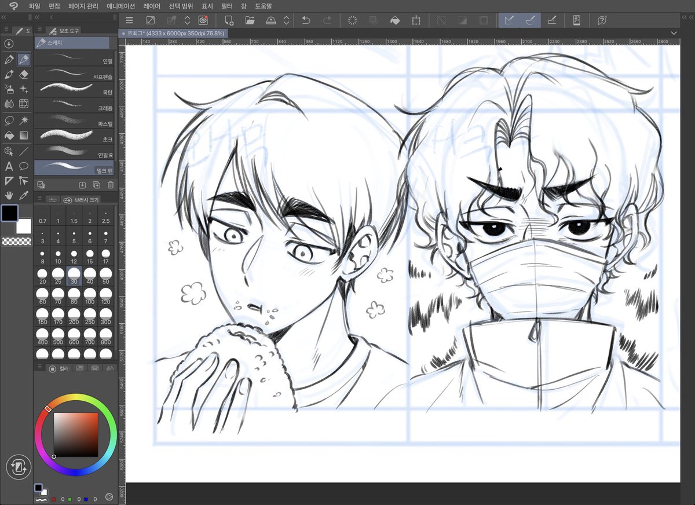Select the Auto select magic wand tool

(x=24, y=120)
